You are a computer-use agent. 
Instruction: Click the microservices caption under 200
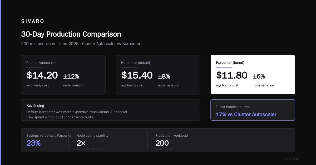tap(165, 149)
